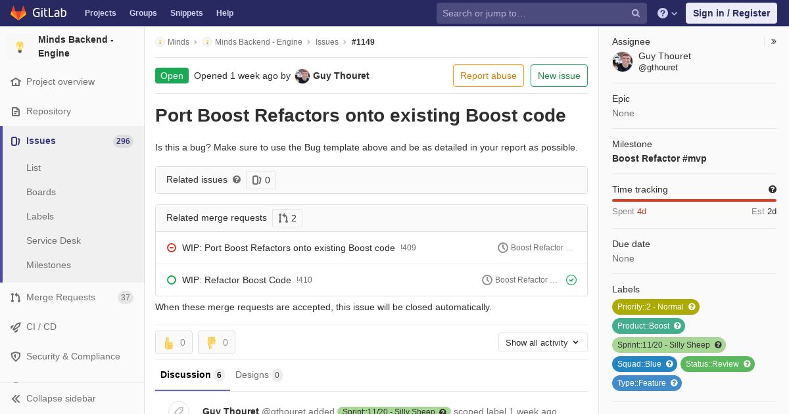Switch to the Discussion tab

pos(193,375)
